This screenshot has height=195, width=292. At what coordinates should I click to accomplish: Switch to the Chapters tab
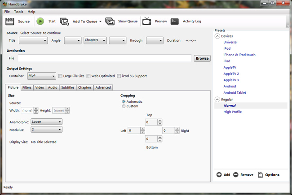point(85,87)
